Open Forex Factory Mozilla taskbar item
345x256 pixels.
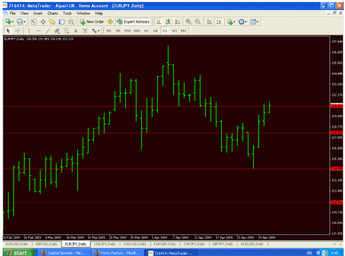[x=118, y=253]
